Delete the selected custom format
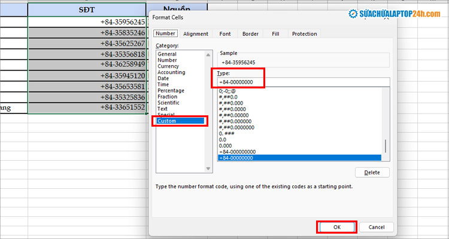This screenshot has width=449, height=239. [372, 173]
